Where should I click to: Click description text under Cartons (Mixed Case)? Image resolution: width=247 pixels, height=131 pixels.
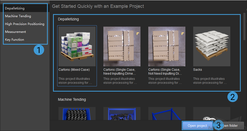(75, 81)
